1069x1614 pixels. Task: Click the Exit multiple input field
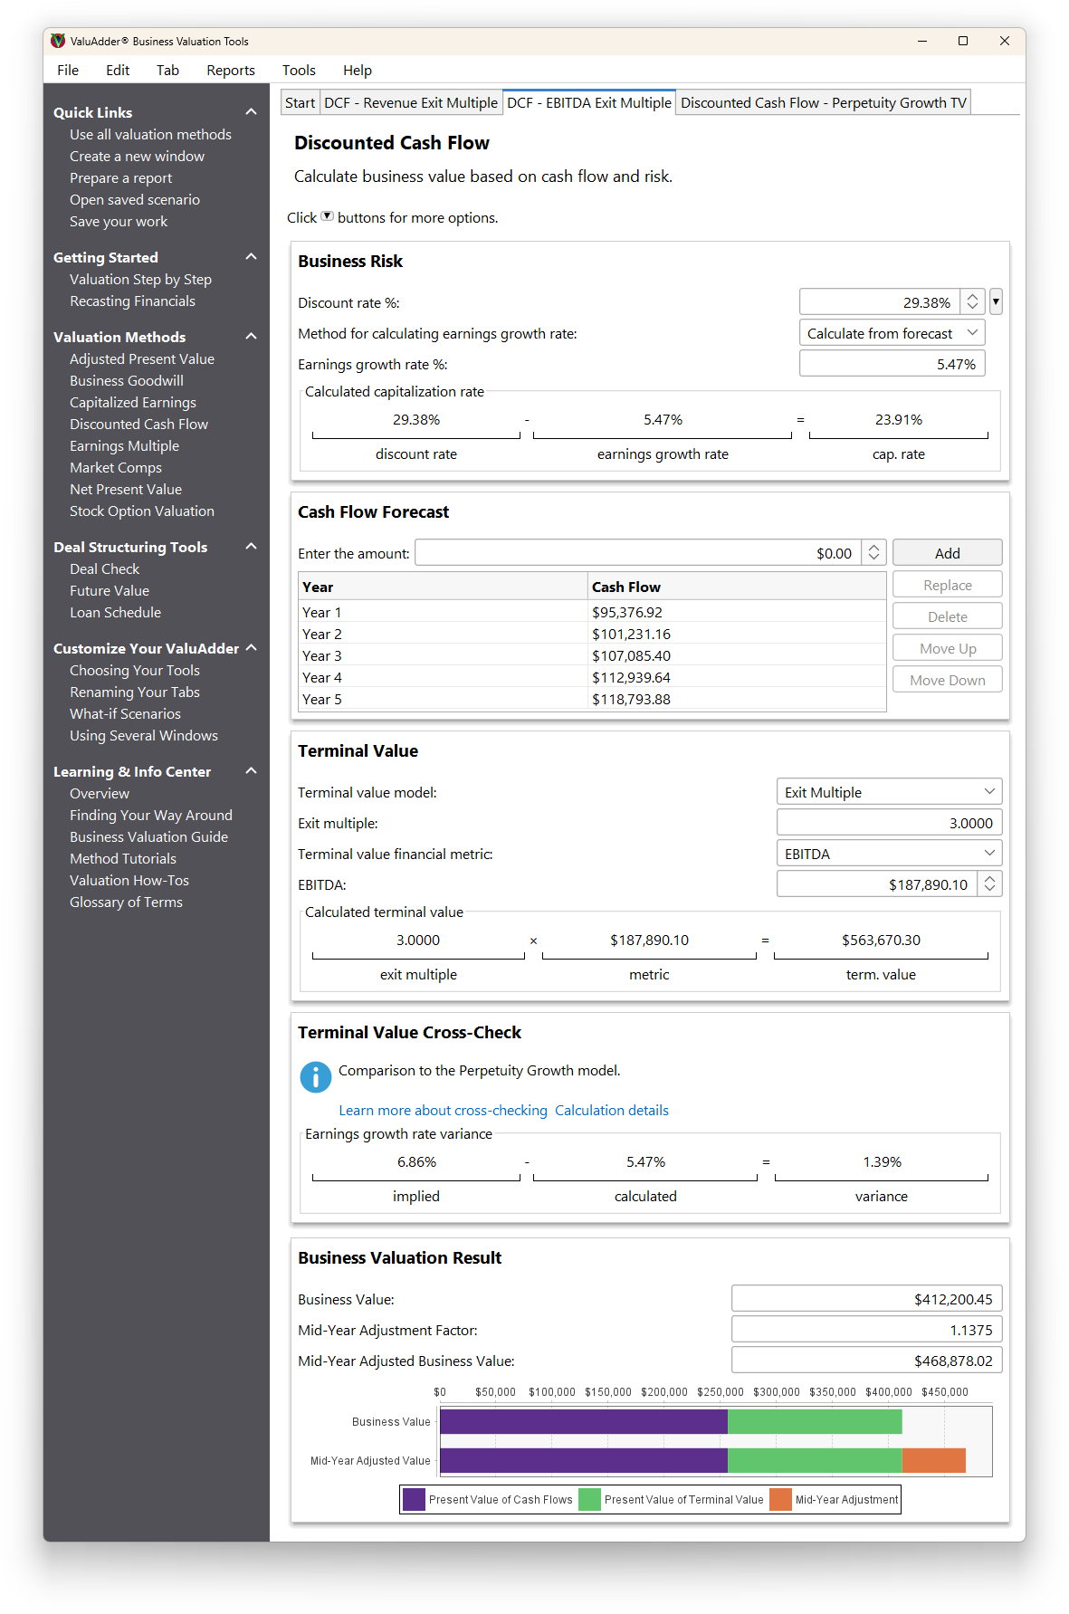pyautogui.click(x=889, y=823)
